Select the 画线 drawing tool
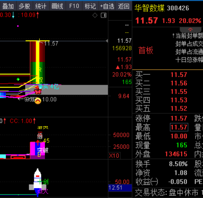The height and width of the screenshot is (198, 203). click(x=57, y=6)
